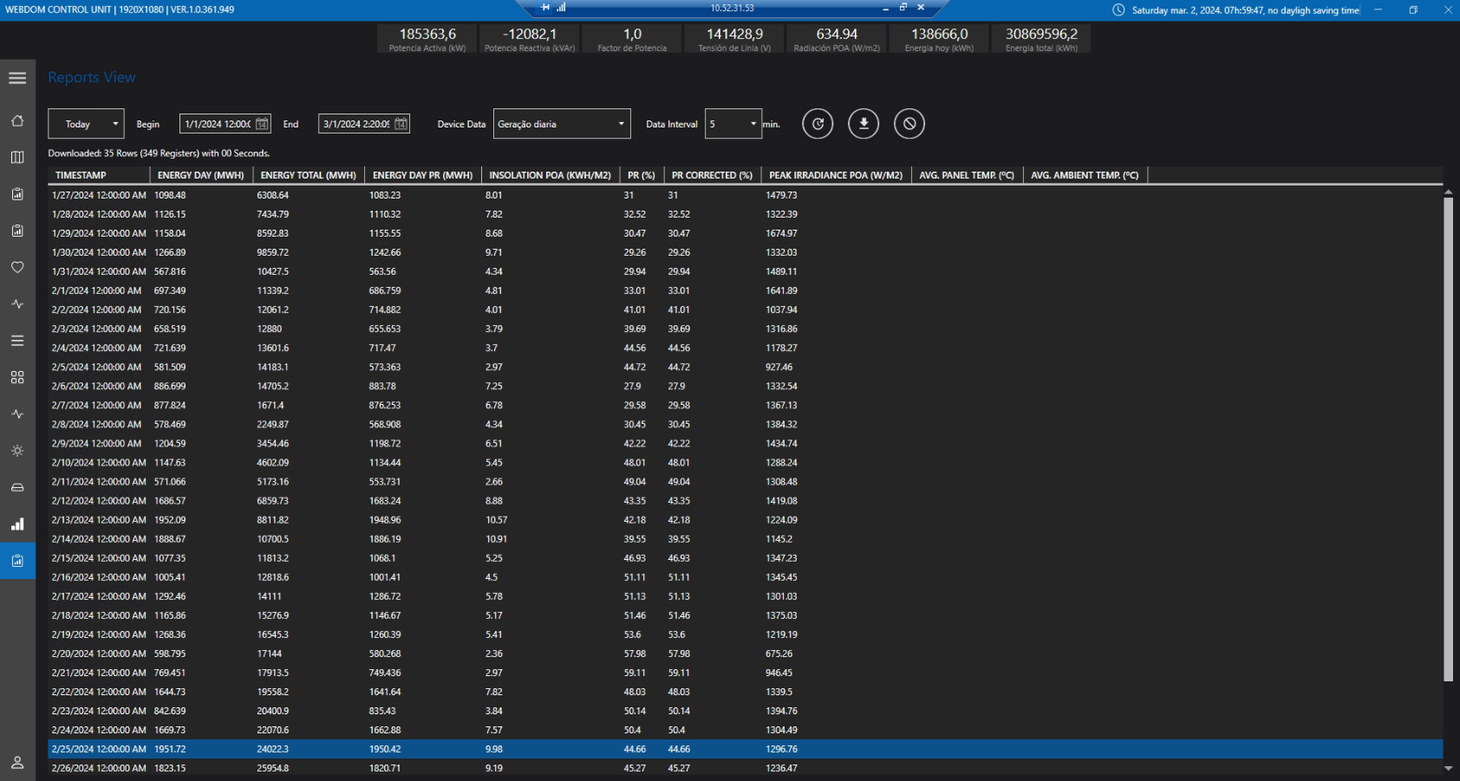Click the circular refresh report button
1460x781 pixels.
[x=818, y=124]
